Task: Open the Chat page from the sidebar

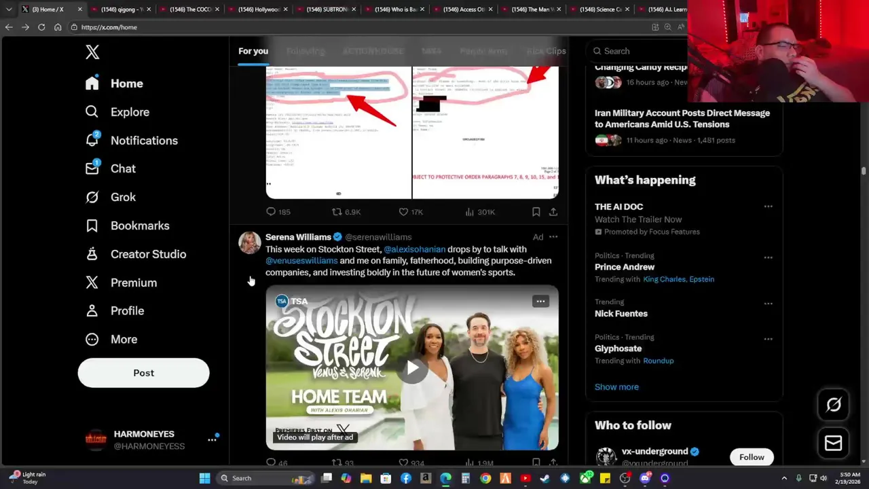Action: 110,168
